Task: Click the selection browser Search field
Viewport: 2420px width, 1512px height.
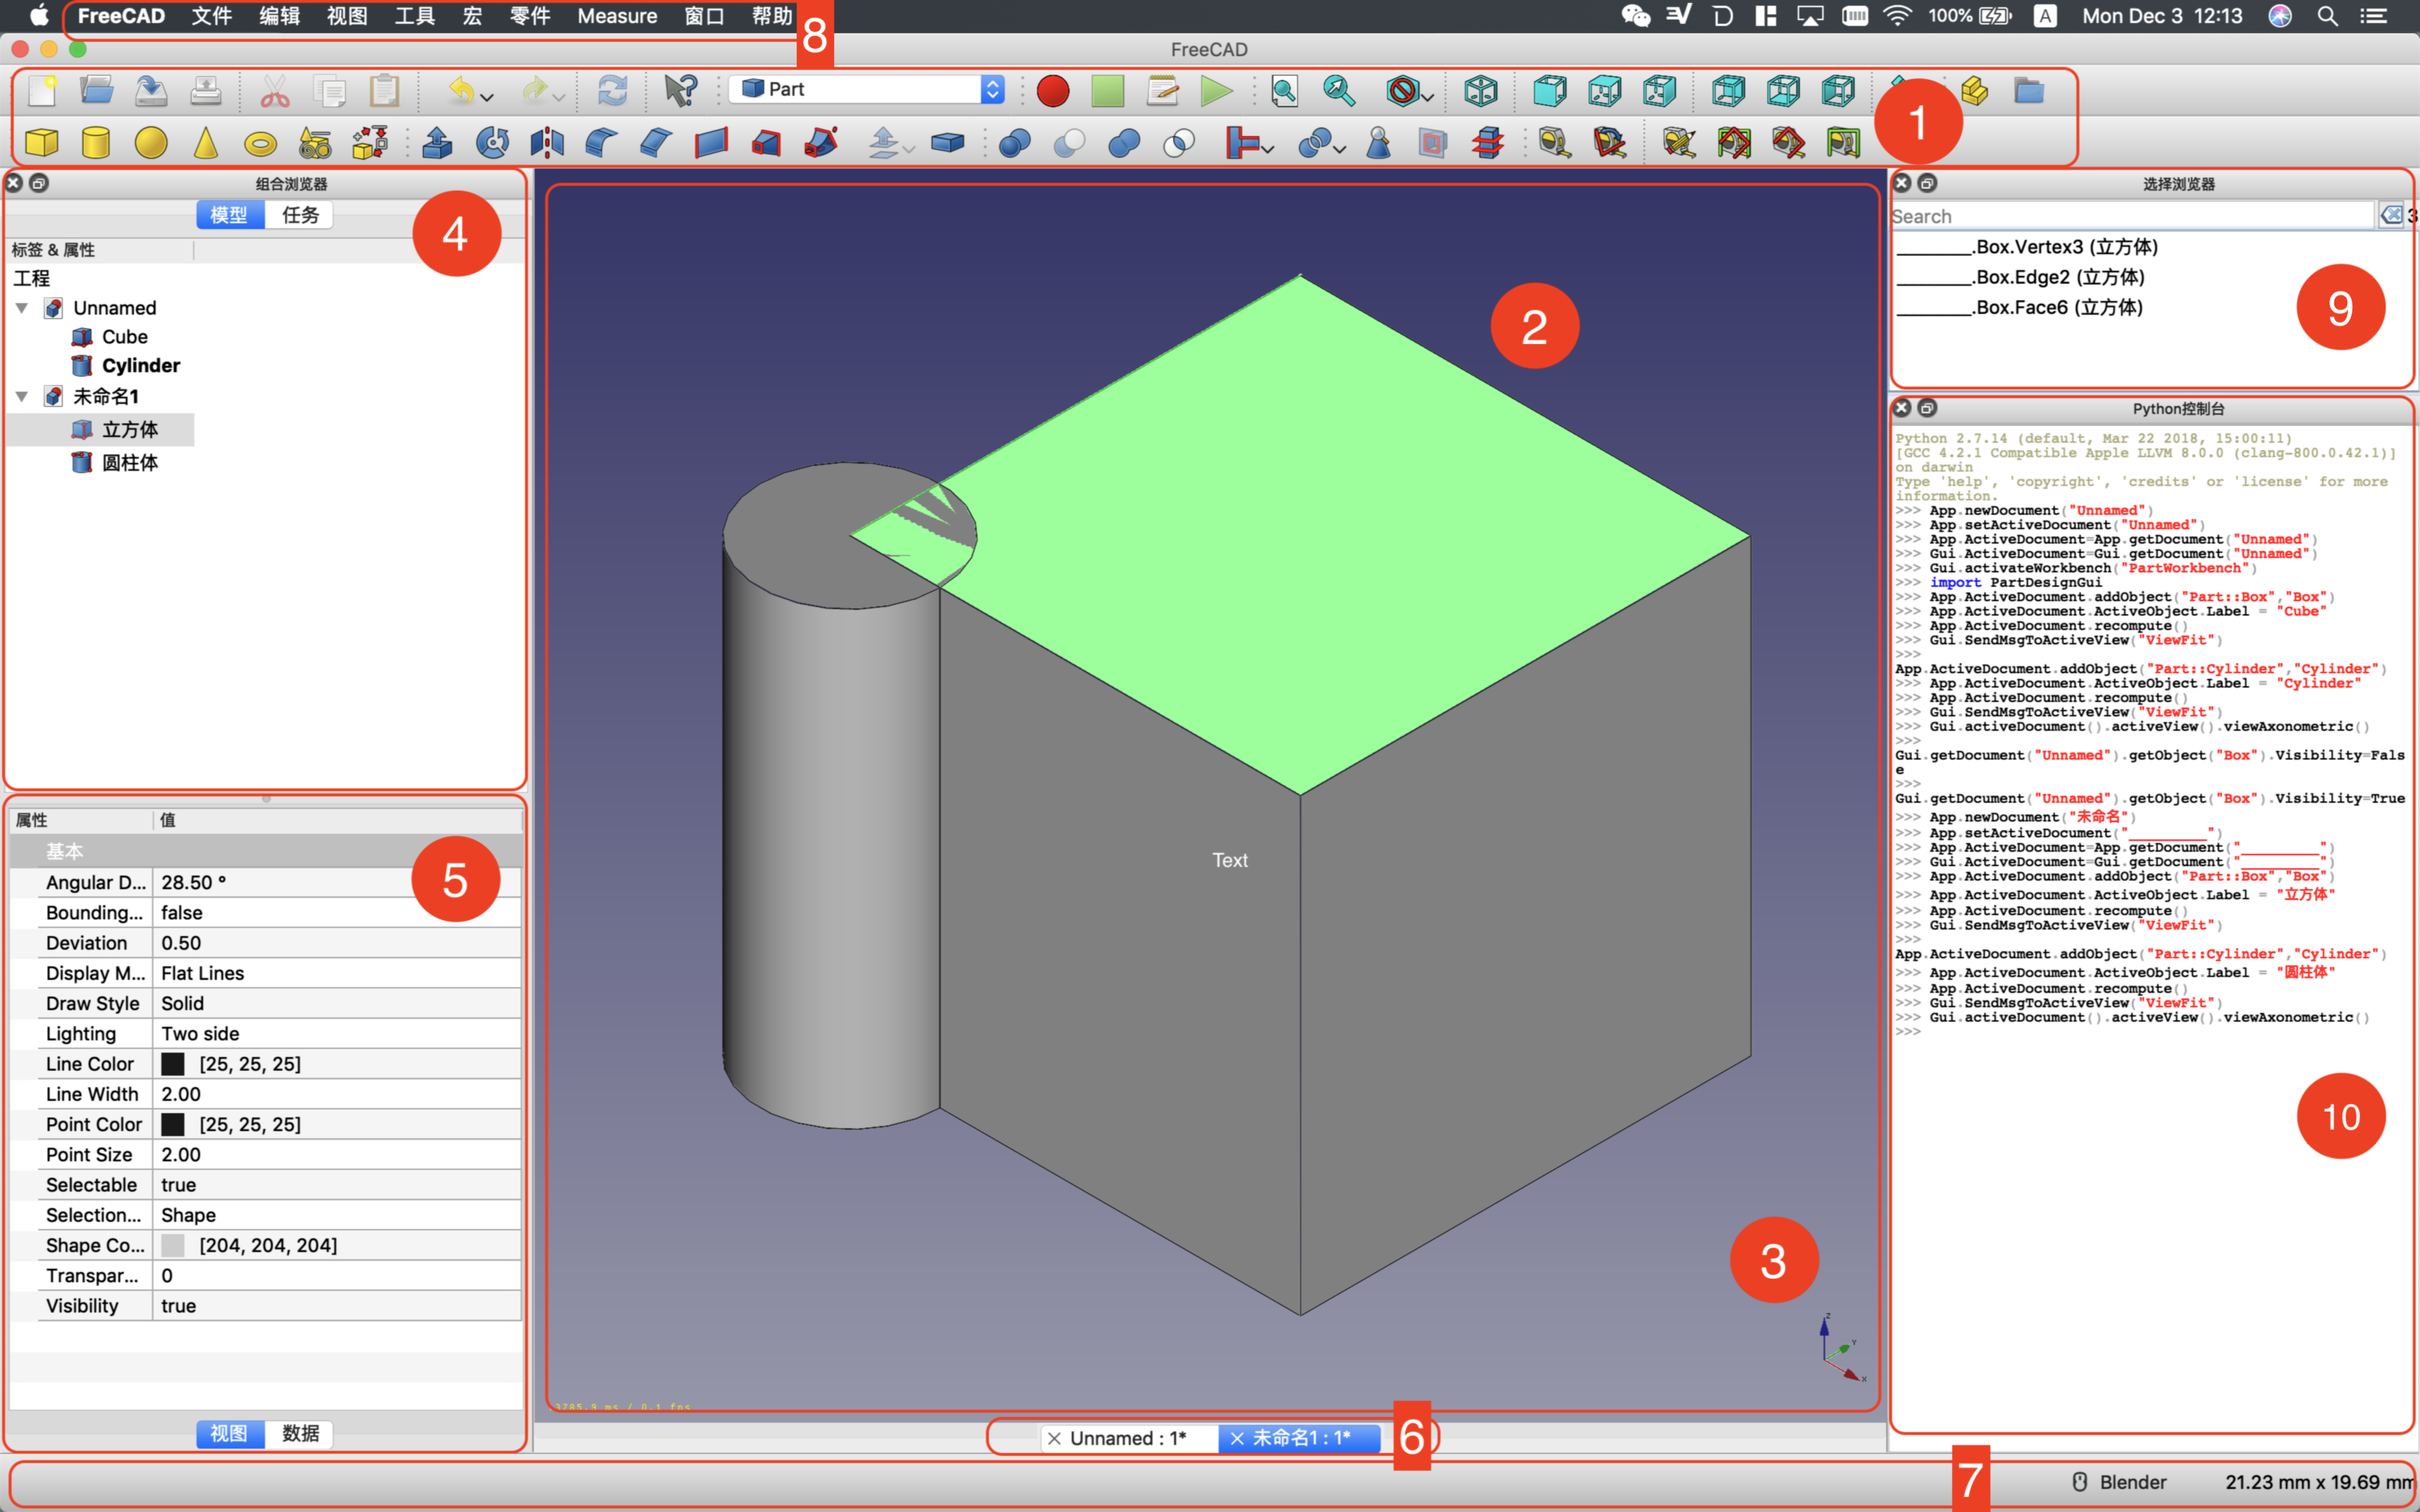Action: tap(2130, 216)
